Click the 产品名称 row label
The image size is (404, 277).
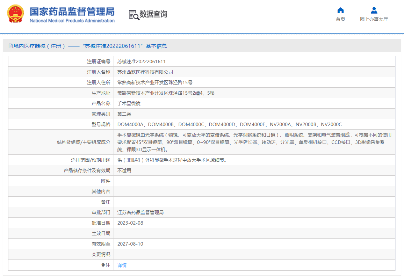[x=101, y=103]
